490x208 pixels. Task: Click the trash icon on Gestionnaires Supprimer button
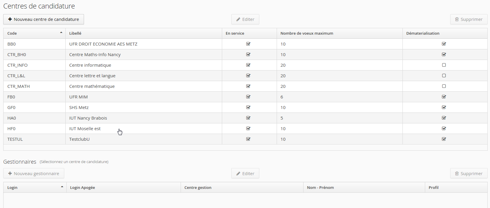tap(457, 174)
